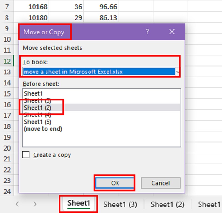Click the cell containing 96.66
Screen dimensions: 222x213
pos(101,6)
